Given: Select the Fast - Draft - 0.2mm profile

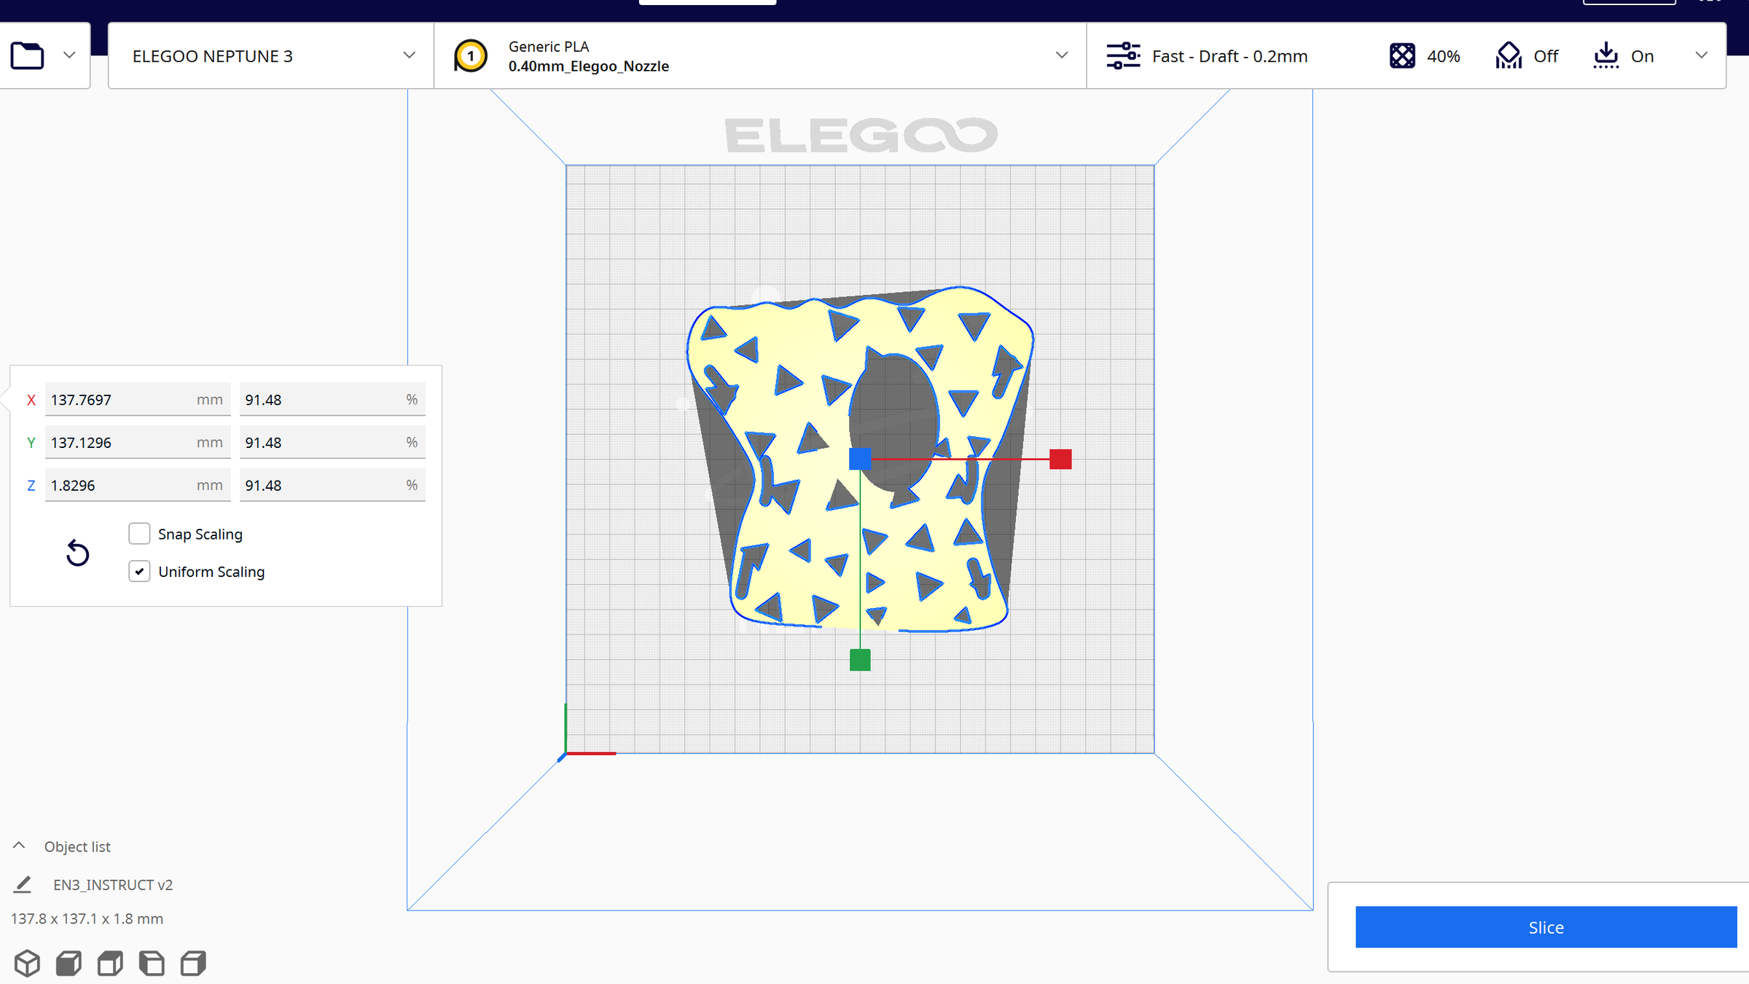Looking at the screenshot, I should pos(1229,56).
